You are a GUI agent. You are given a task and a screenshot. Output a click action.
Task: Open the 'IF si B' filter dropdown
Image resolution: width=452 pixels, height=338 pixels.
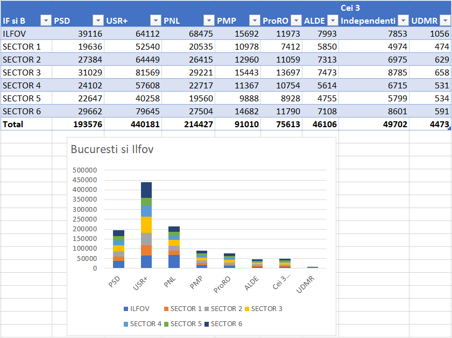(x=46, y=20)
